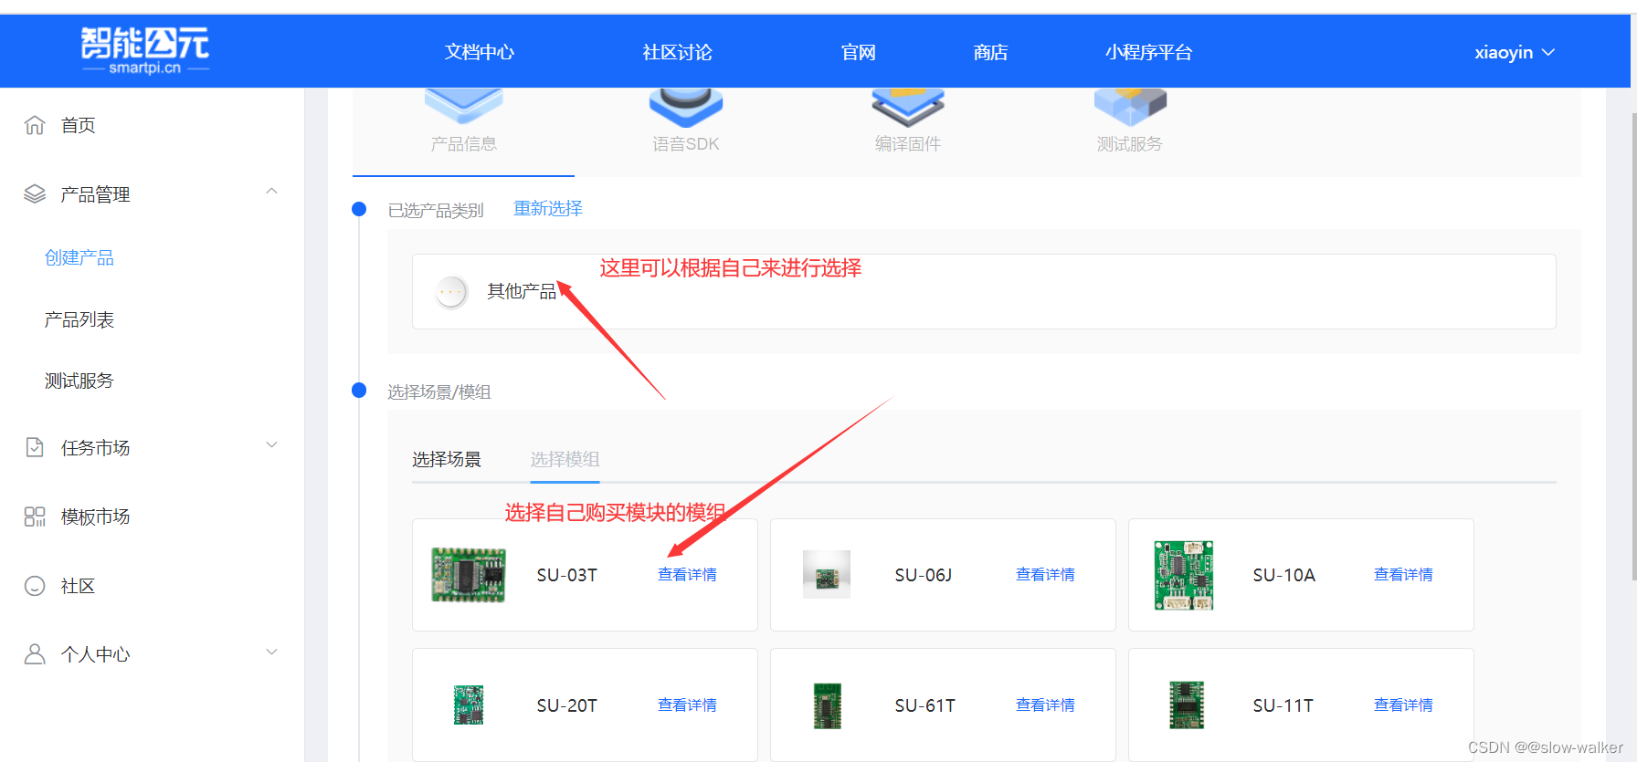
Task: Click the person icon beside 个人中心
Action: 35,654
